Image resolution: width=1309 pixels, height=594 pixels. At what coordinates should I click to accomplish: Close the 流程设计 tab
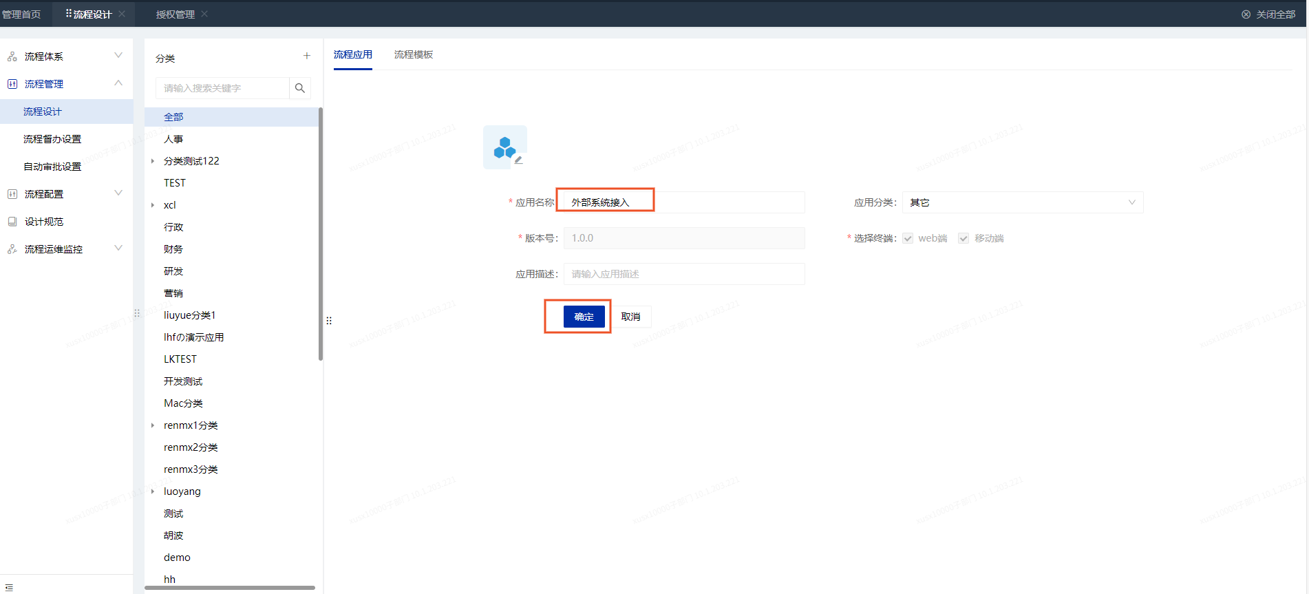(x=122, y=14)
